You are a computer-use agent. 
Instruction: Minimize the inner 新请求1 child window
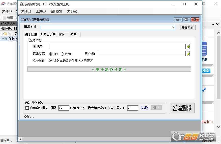[178, 20]
